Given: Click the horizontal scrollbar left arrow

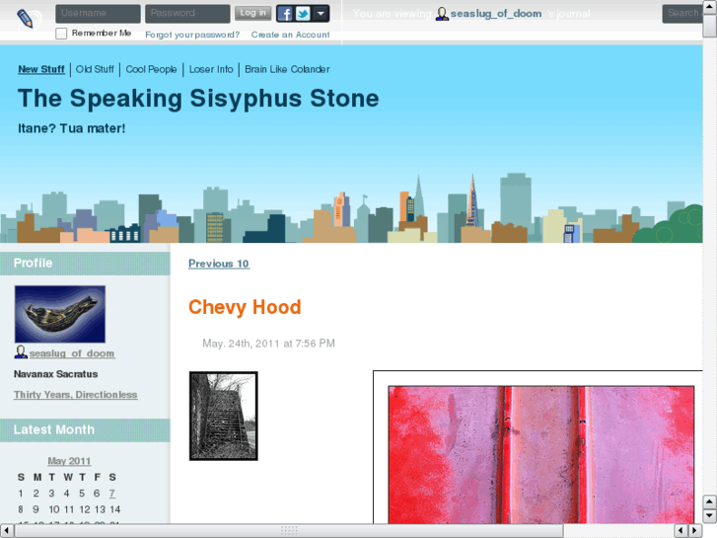Looking at the screenshot, I should point(7,531).
